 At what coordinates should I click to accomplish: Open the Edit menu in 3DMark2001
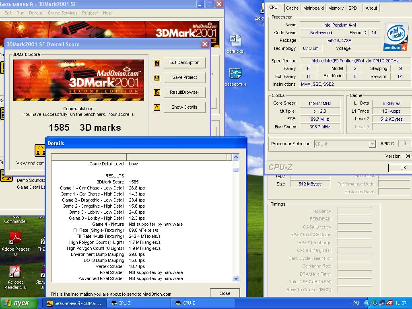[8, 13]
